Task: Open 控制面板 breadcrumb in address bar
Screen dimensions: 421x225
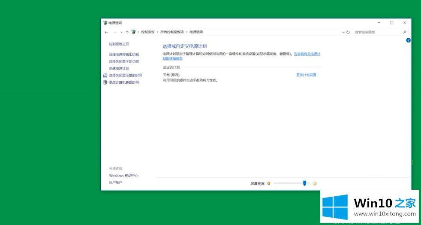Action: pyautogui.click(x=148, y=32)
